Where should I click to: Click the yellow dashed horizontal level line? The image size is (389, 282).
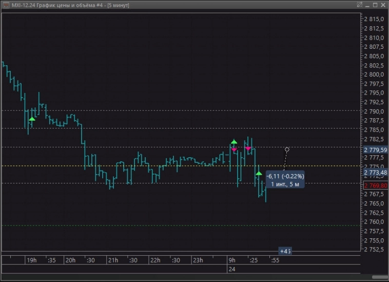(154, 166)
